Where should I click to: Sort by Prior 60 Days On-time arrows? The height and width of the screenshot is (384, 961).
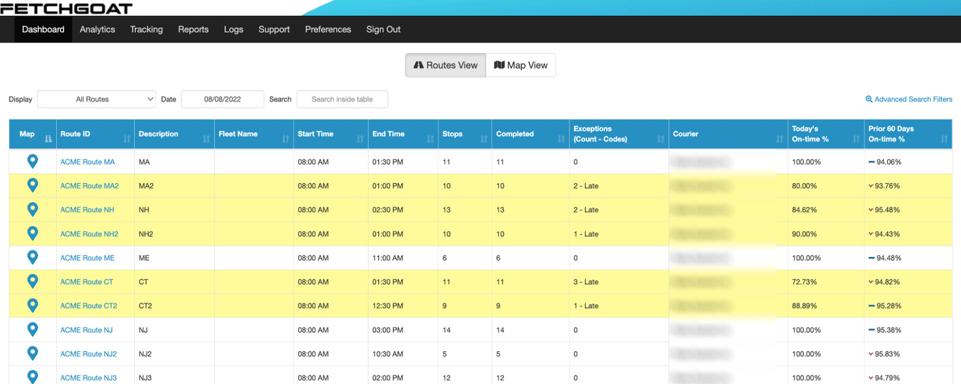pyautogui.click(x=944, y=139)
